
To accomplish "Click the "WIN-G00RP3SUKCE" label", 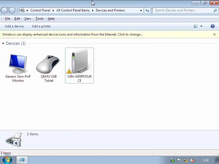I will (x=79, y=78).
